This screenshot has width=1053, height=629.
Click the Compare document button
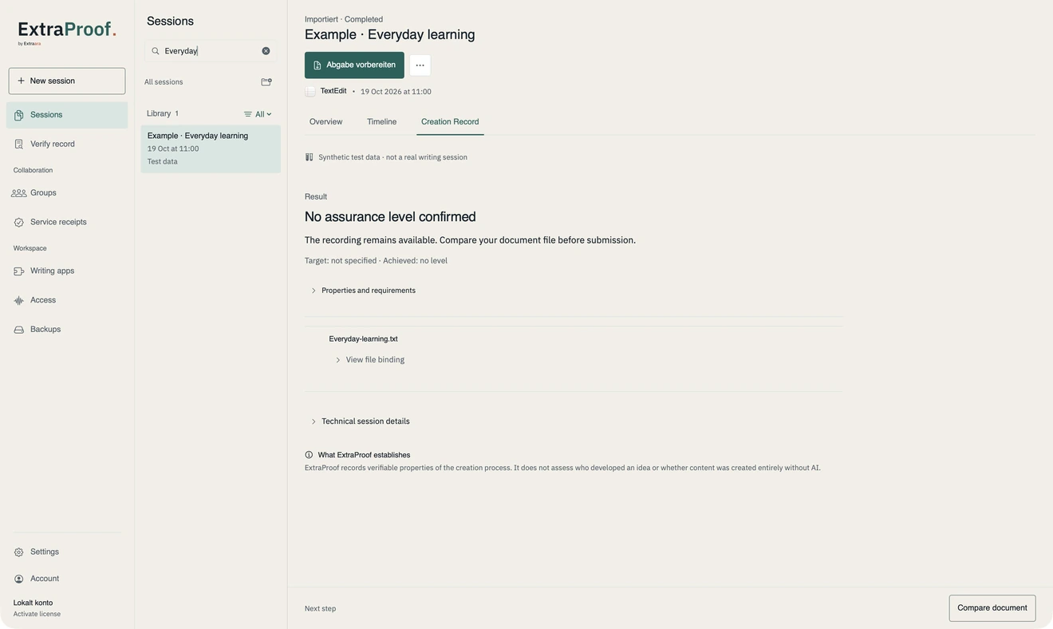[992, 608]
